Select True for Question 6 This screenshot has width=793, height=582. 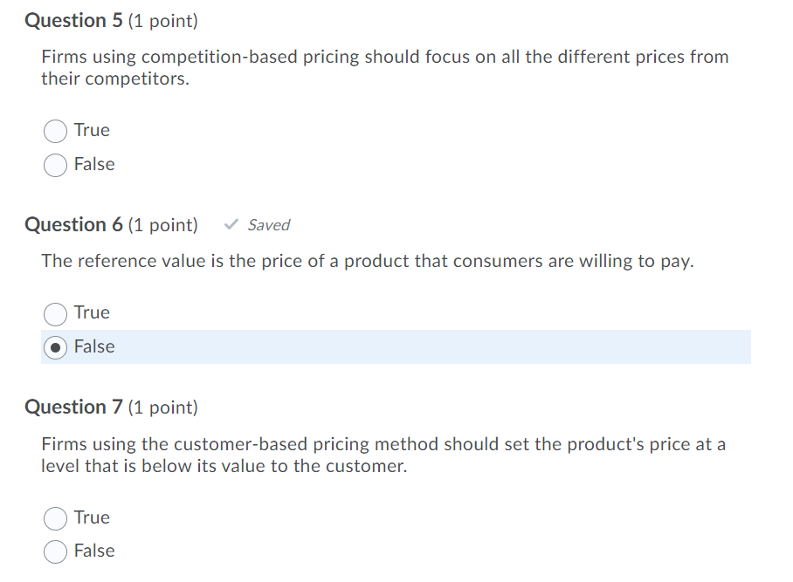pos(54,314)
